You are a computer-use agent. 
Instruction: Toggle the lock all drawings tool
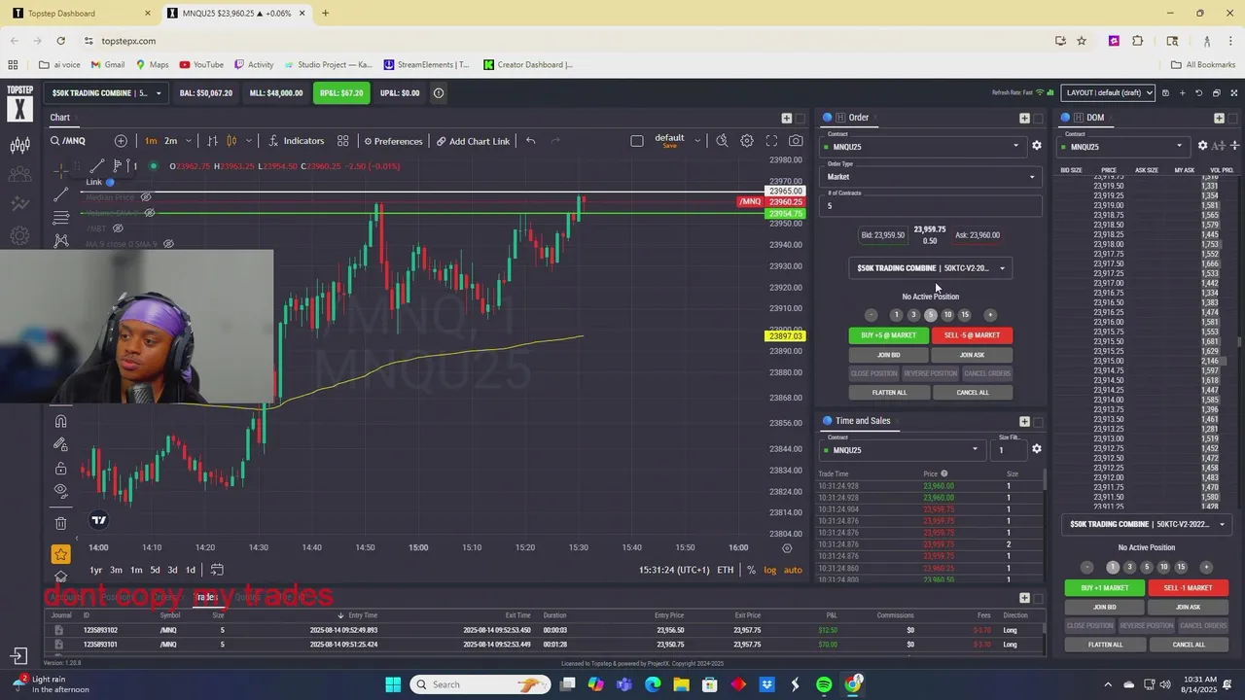pos(61,468)
